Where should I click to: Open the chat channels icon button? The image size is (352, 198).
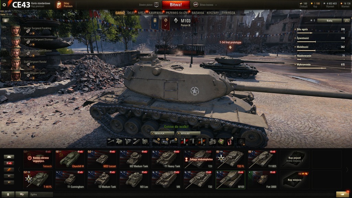pyautogui.click(x=22, y=194)
